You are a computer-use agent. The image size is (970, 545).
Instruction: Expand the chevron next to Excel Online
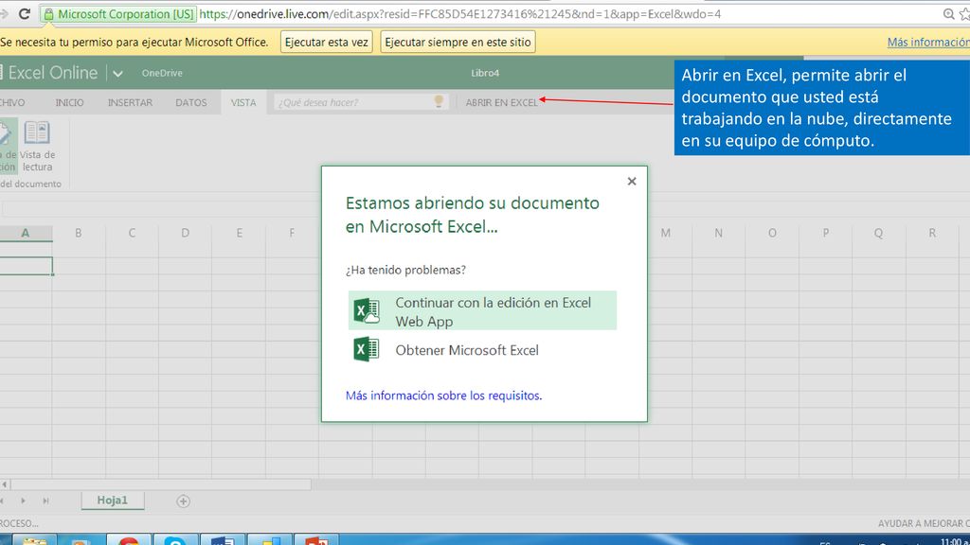click(117, 74)
